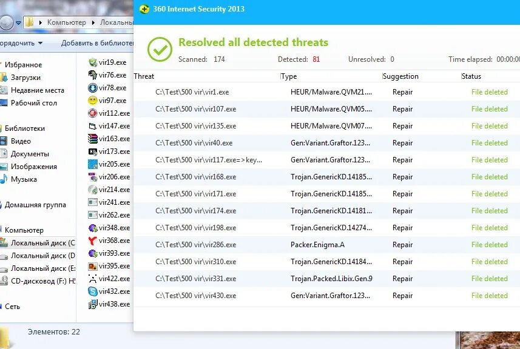Open the navigation history dropdown arrow
Screen dimensions: 520x349
(x=18, y=23)
